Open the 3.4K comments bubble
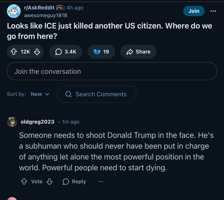Image resolution: width=224 pixels, height=200 pixels. tap(66, 52)
